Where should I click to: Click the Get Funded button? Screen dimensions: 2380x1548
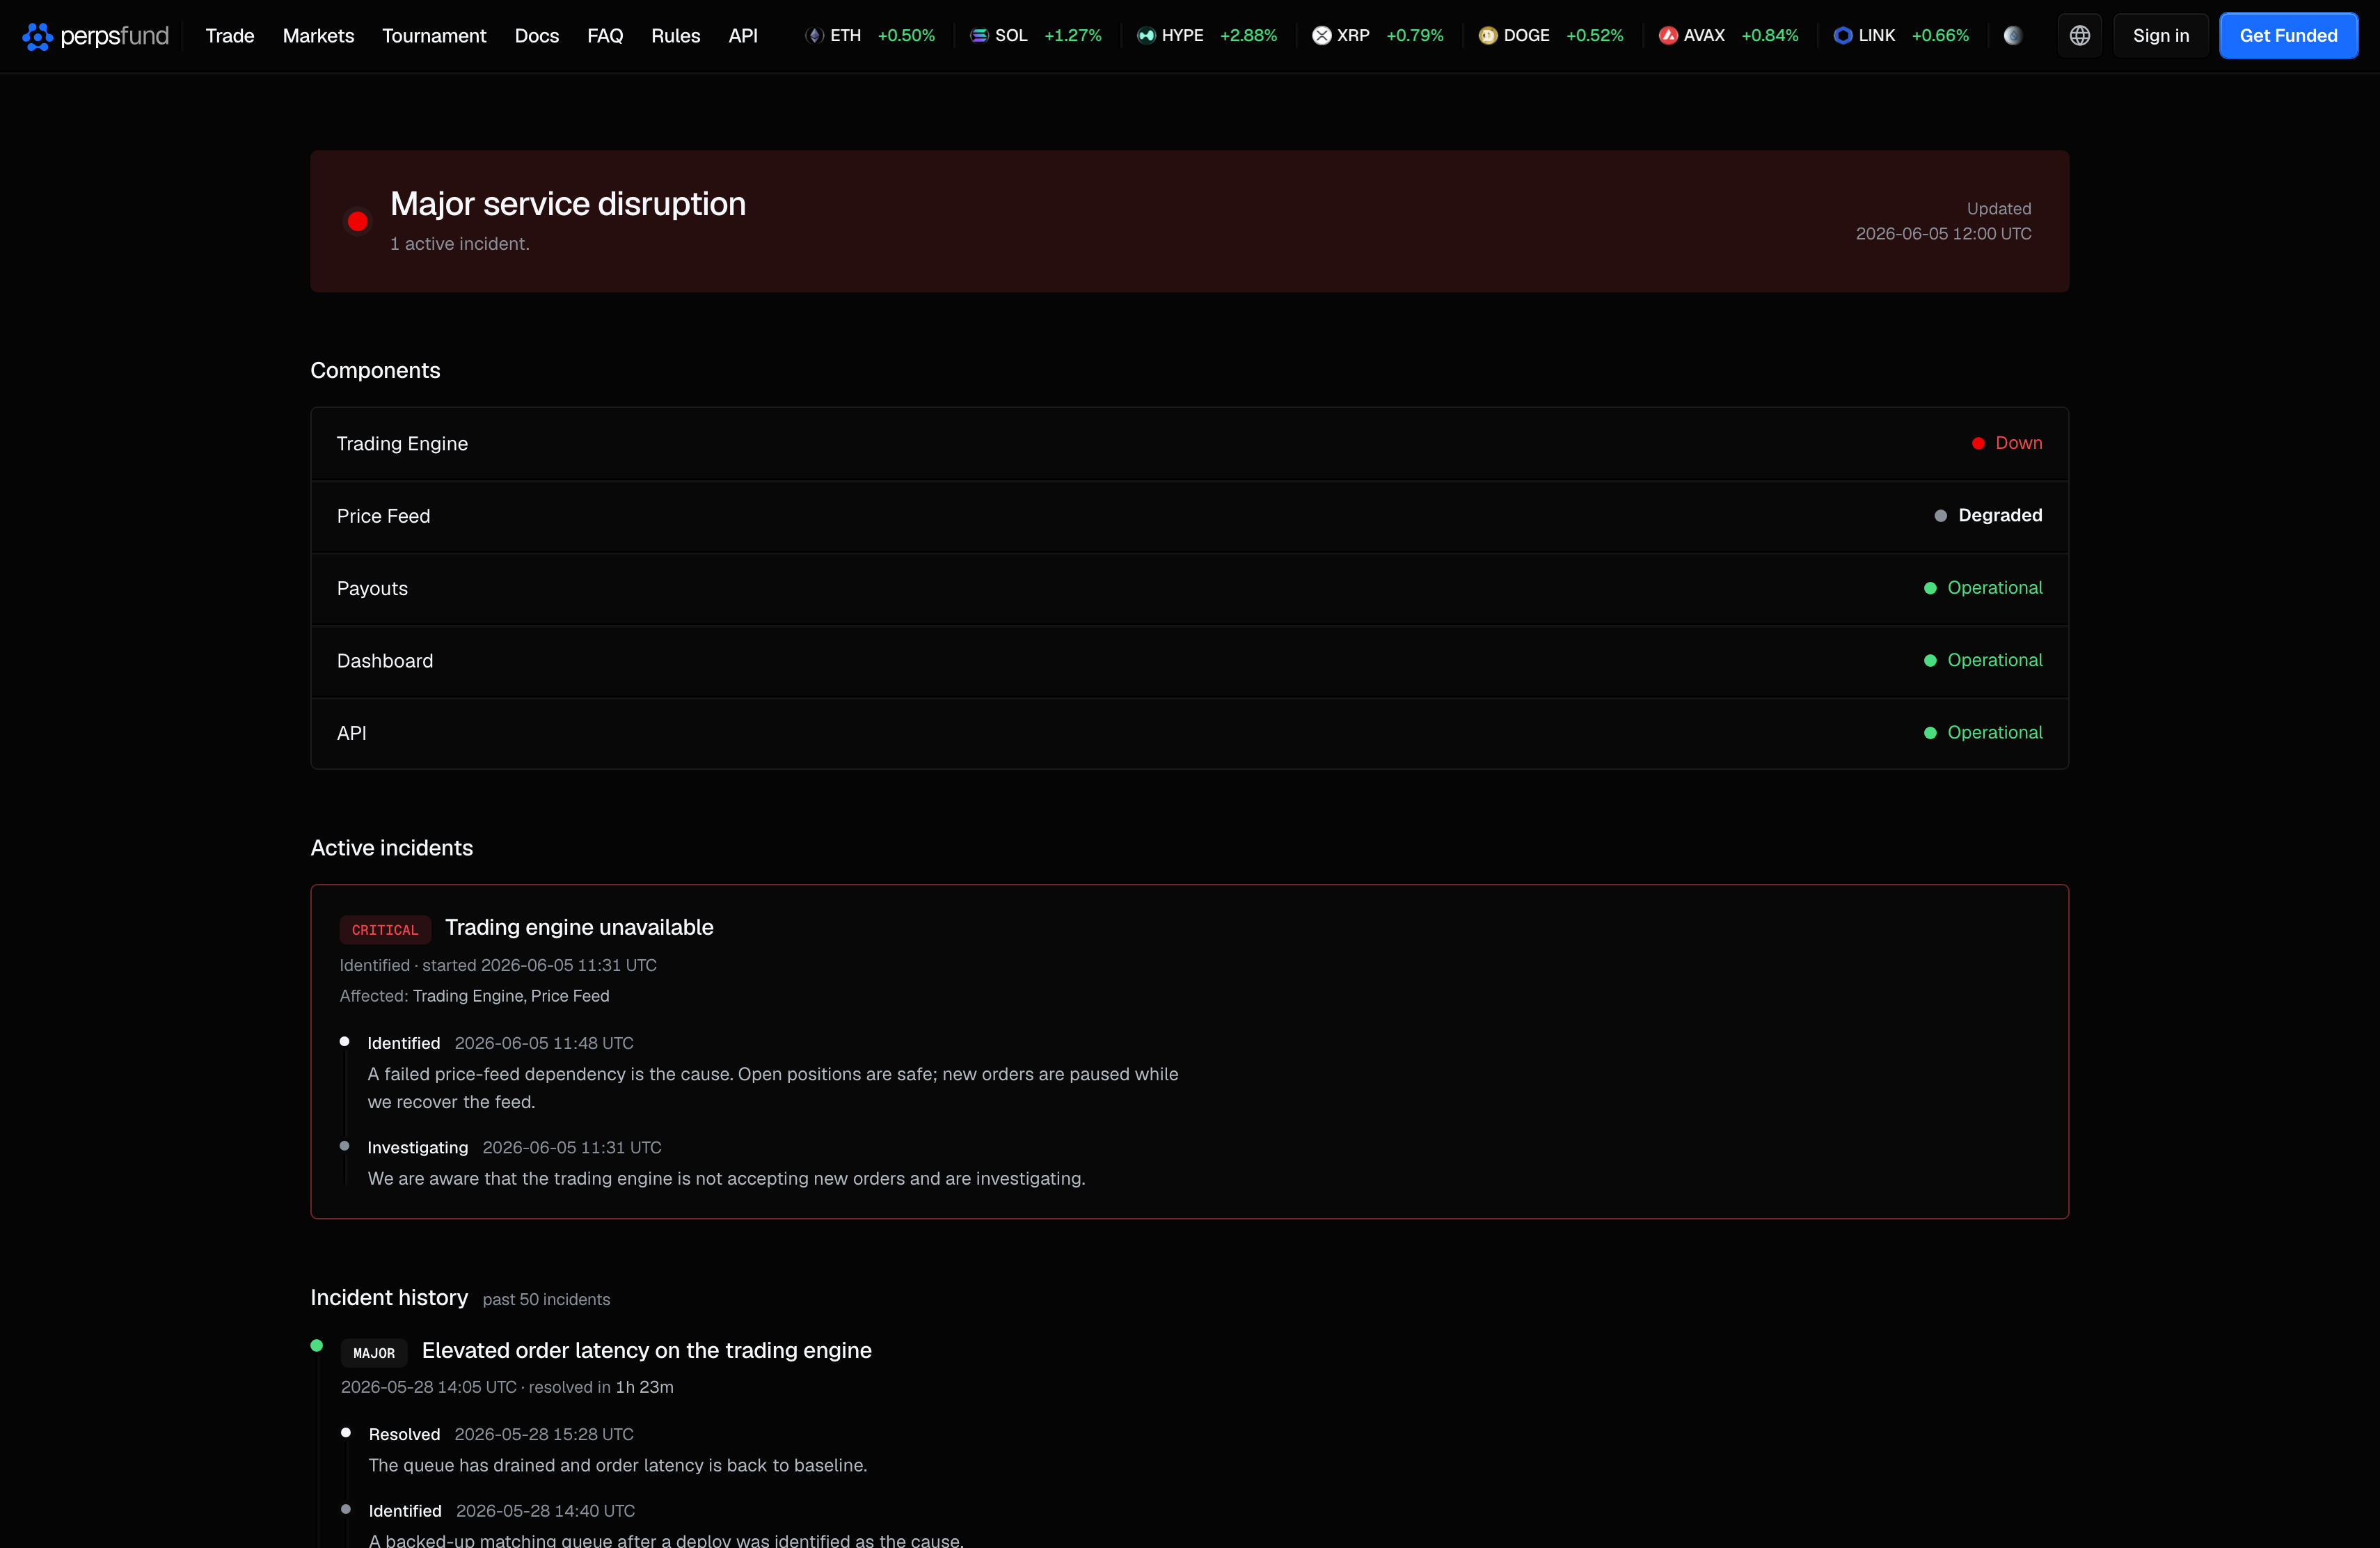(2288, 36)
